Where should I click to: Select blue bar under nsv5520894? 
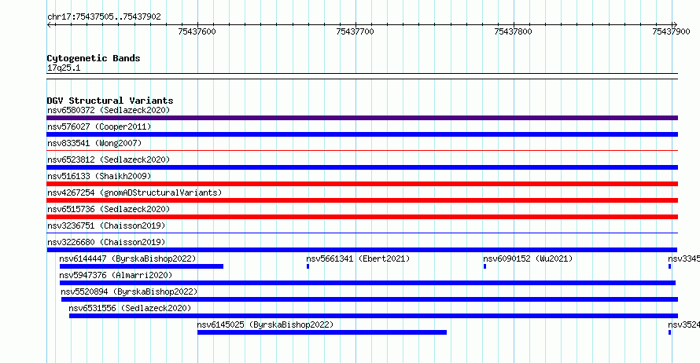(x=370, y=299)
